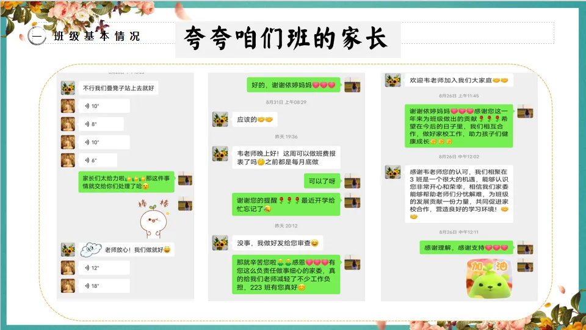Screen dimensions: 586x330
Task: Click the sunflower avatar beside "没事，我做好发给您审查"
Action: [x=220, y=243]
